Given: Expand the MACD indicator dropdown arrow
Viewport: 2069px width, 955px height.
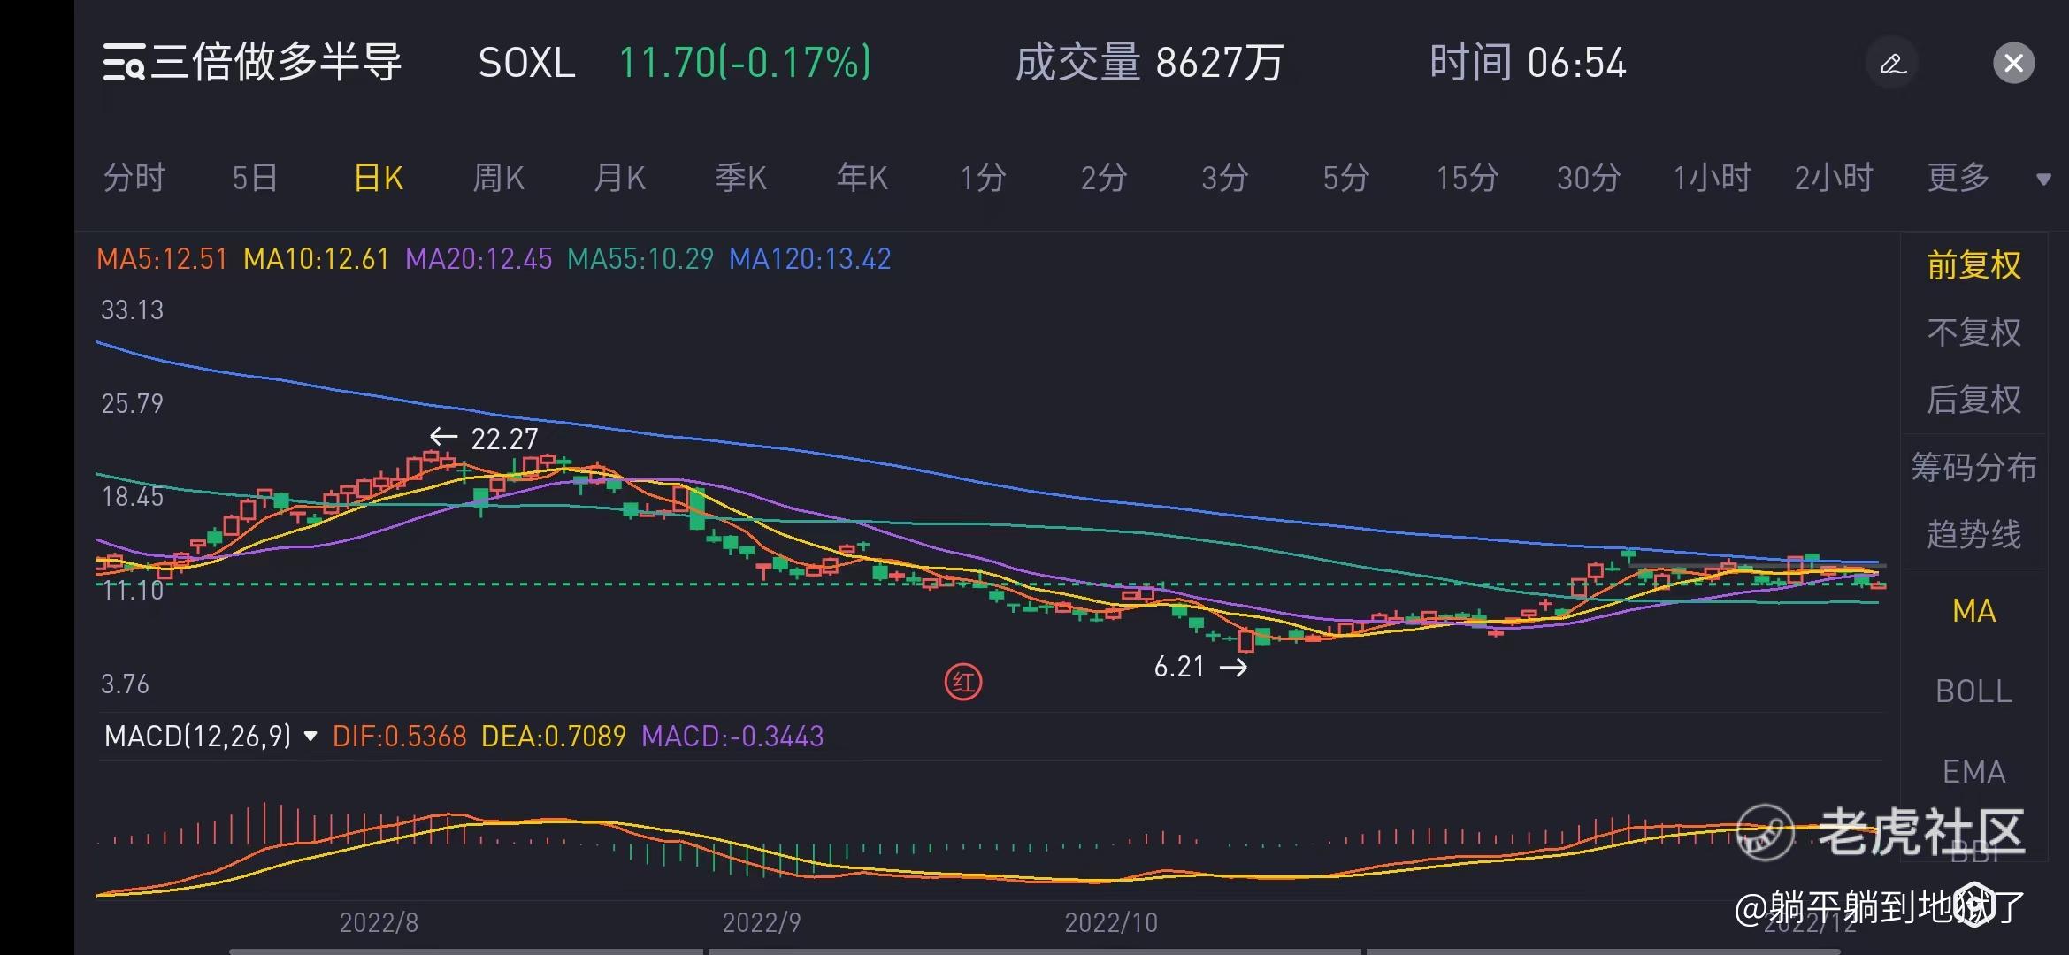Looking at the screenshot, I should click(310, 736).
